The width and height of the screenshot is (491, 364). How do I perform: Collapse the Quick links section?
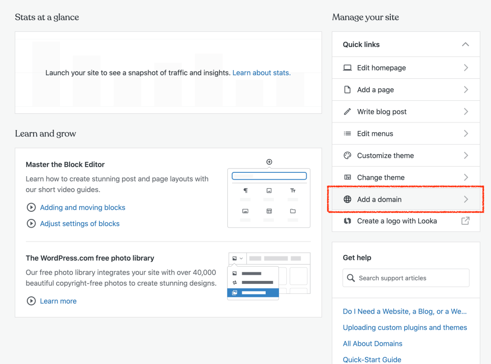pyautogui.click(x=465, y=44)
